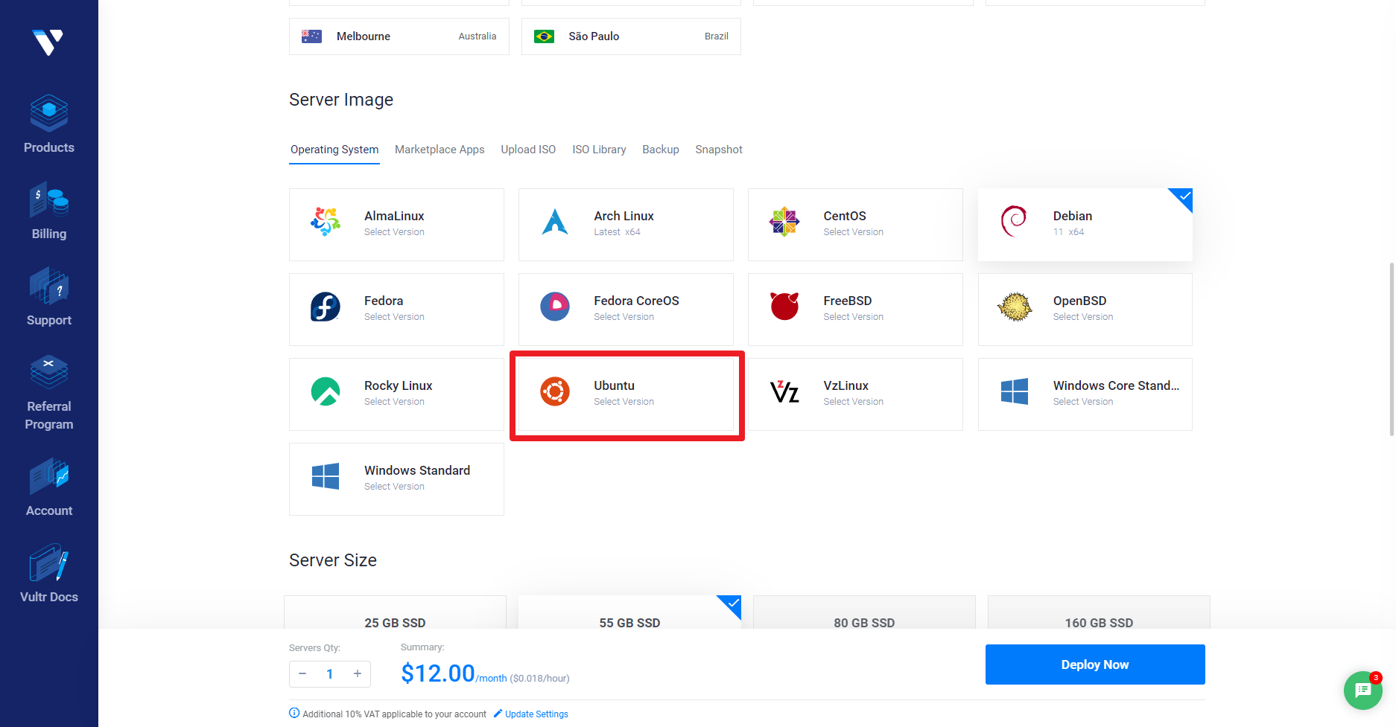
Task: Choose the São Paulo Brazil location
Action: (x=631, y=36)
